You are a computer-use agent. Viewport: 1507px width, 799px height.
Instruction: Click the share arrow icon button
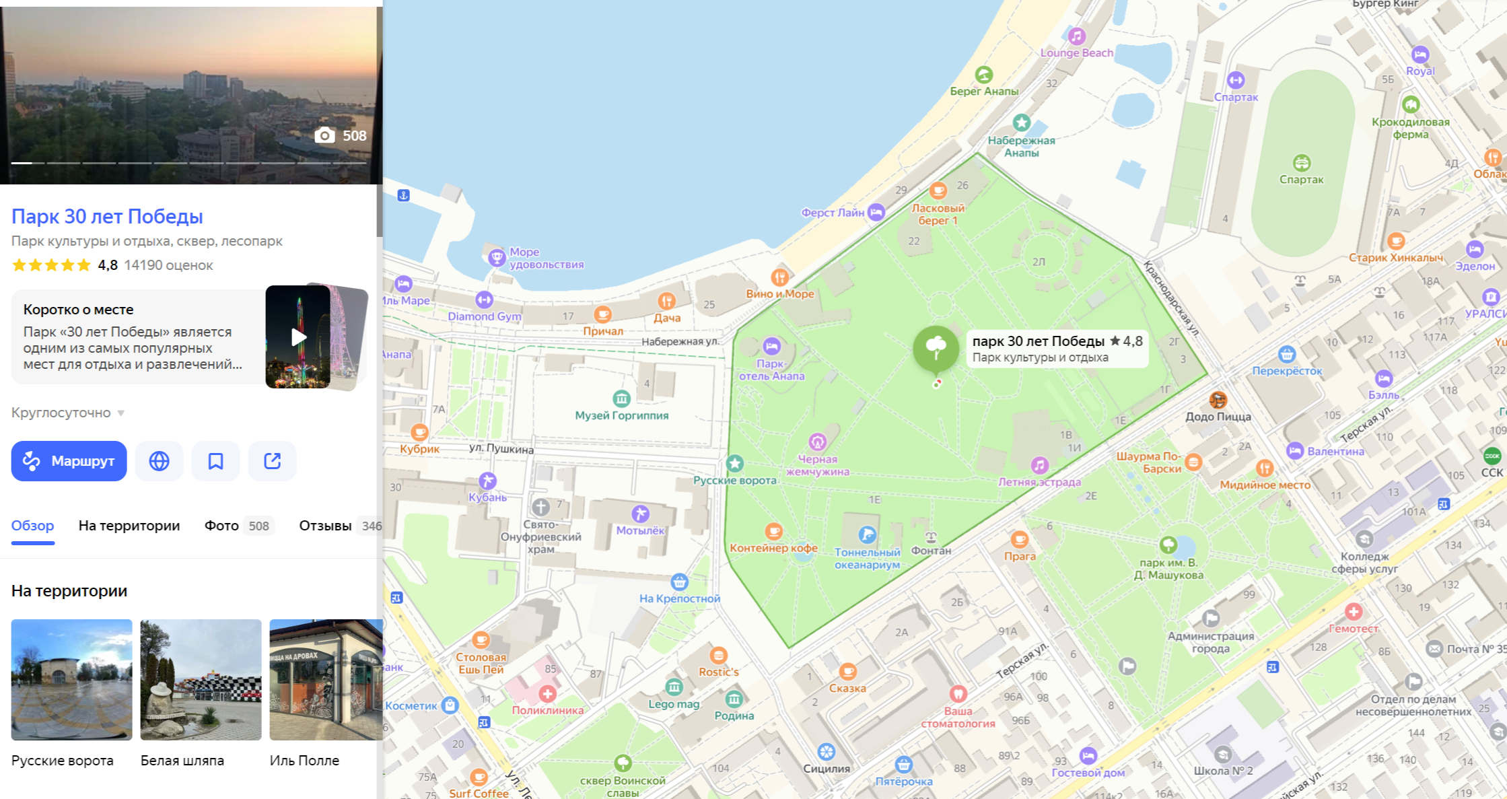(272, 461)
